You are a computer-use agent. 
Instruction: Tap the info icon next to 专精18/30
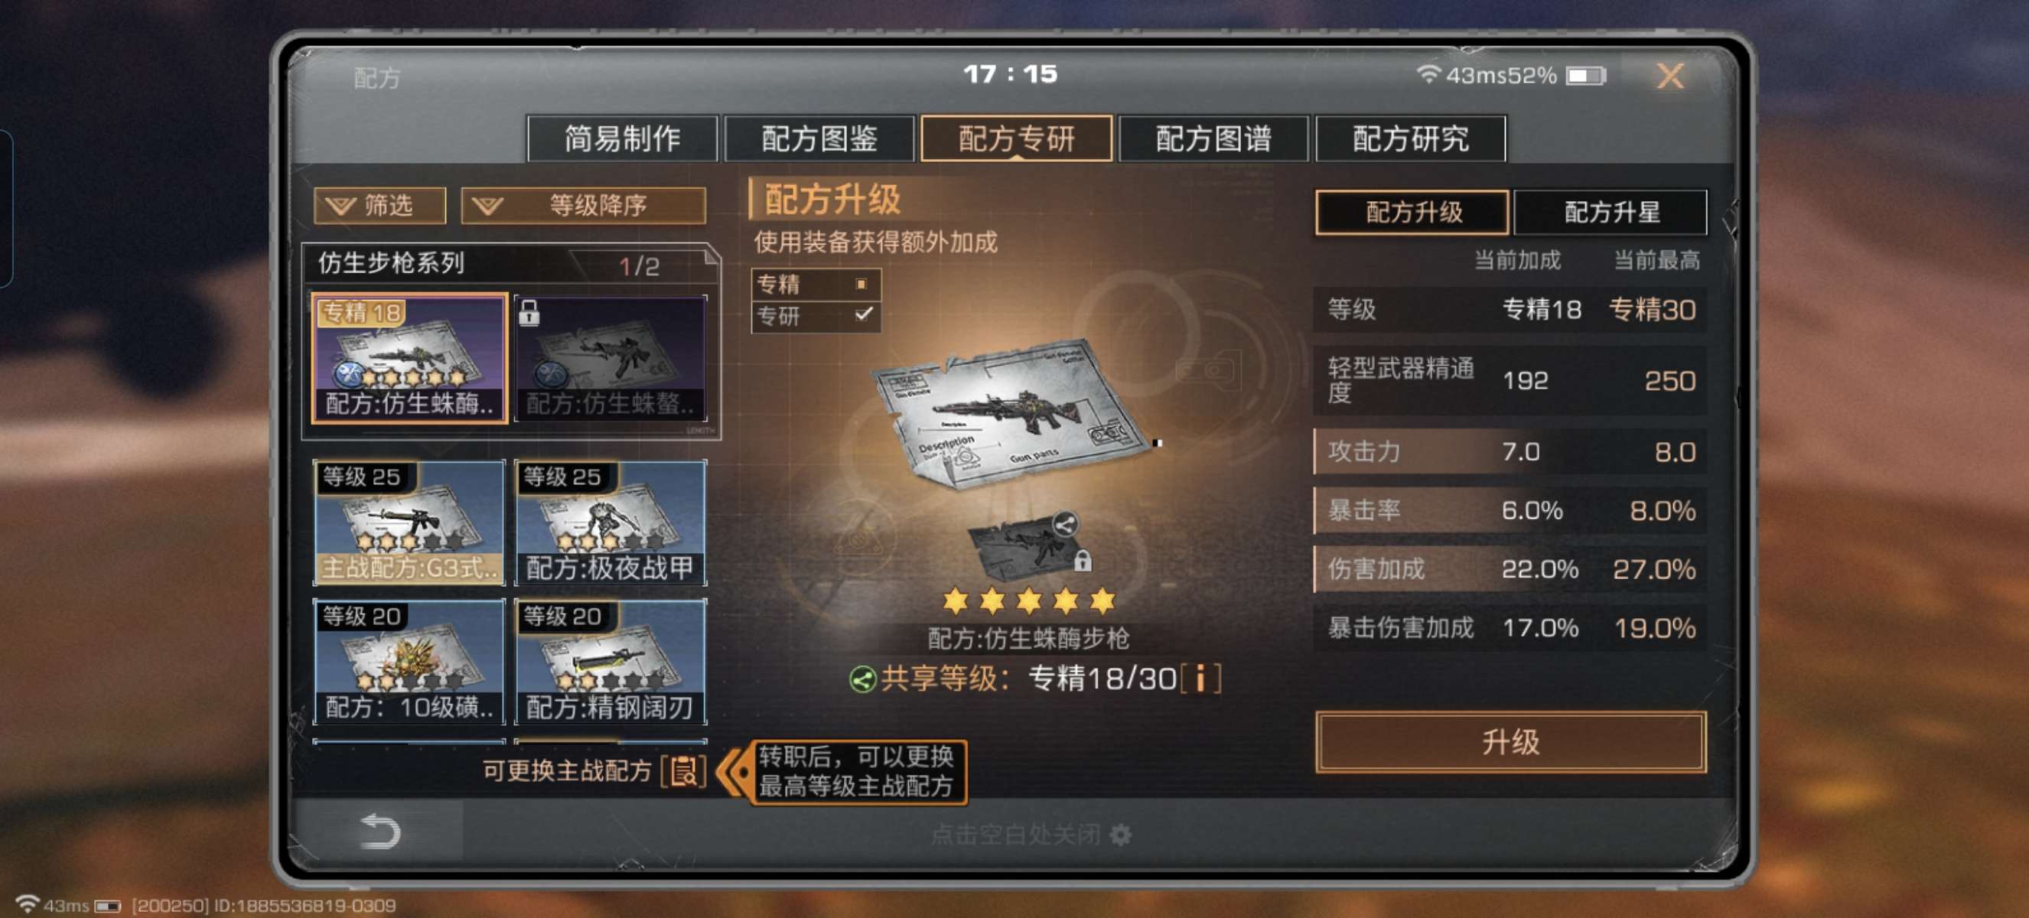tap(1200, 678)
